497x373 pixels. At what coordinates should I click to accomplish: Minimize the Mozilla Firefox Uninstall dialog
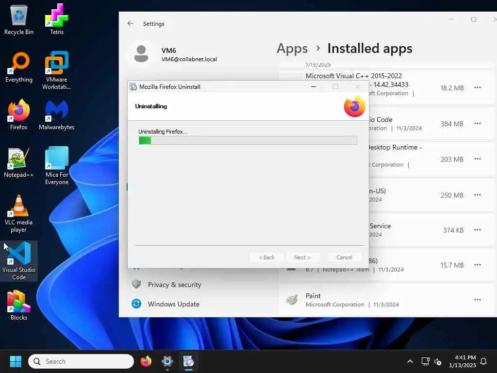pyautogui.click(x=314, y=86)
